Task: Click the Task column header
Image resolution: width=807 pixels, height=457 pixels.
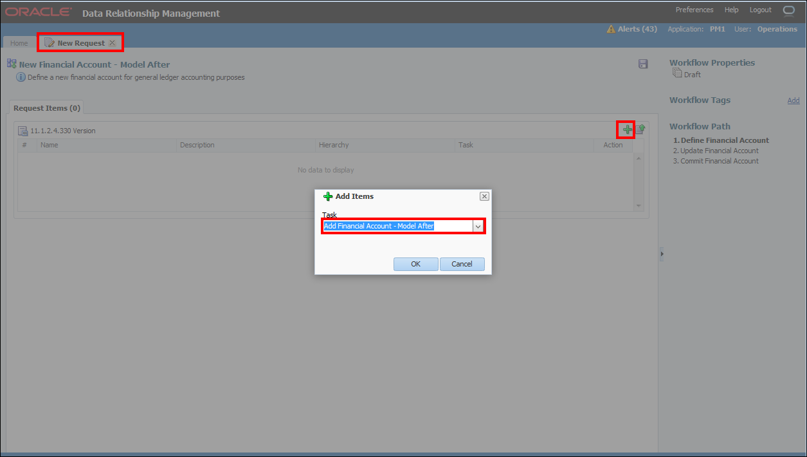Action: [525, 145]
